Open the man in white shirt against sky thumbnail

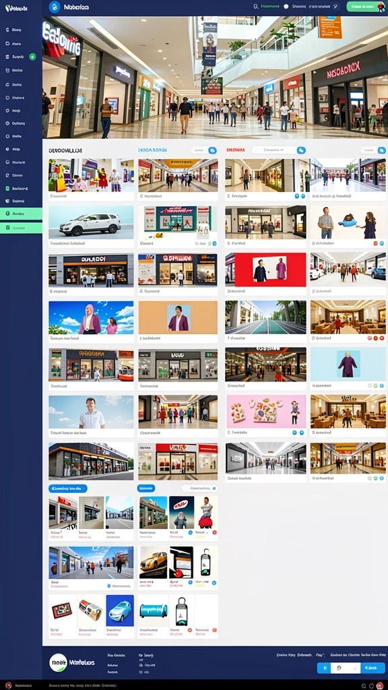click(x=91, y=412)
